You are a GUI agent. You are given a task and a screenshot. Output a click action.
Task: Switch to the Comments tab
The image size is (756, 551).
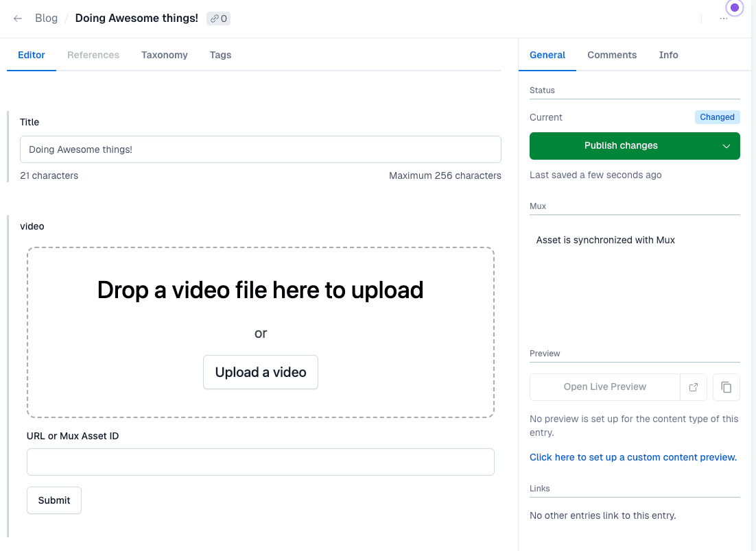[612, 55]
